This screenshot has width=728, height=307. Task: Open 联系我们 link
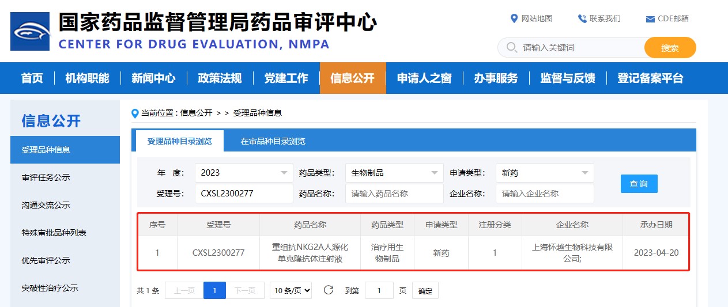point(605,18)
